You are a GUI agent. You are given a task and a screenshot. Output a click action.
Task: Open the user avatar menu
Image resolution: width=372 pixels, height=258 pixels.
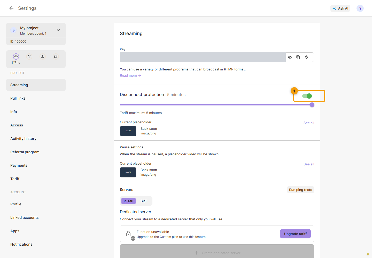[x=360, y=8]
